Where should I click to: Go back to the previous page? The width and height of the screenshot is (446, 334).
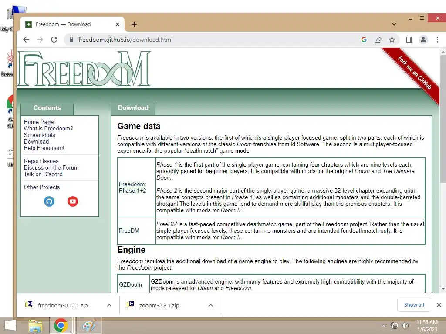26,40
